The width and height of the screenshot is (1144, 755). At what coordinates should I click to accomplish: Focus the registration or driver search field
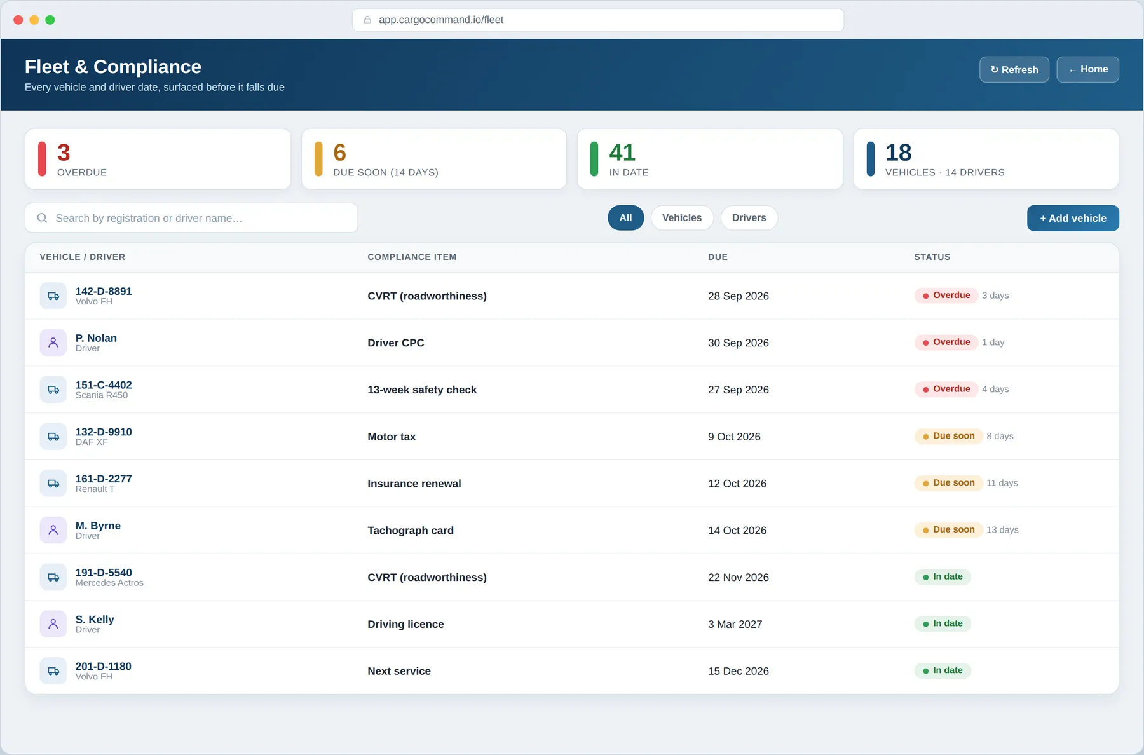[x=191, y=218]
